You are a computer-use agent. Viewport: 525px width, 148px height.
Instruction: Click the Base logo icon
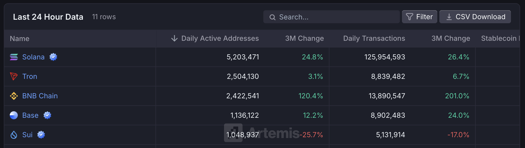[x=14, y=115]
